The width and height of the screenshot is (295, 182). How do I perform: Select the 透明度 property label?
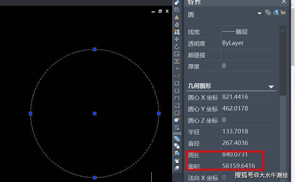[196, 44]
